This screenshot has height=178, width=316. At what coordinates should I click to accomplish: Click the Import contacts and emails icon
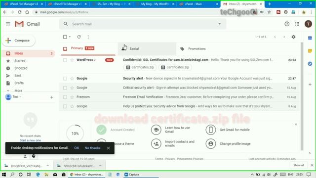coord(156,144)
